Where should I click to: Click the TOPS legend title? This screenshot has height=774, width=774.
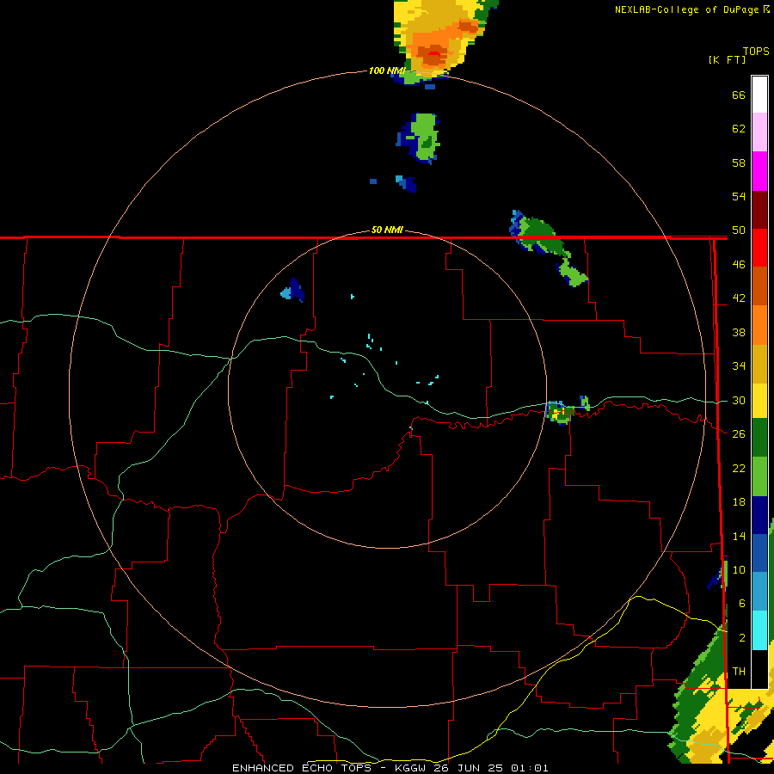[x=756, y=51]
